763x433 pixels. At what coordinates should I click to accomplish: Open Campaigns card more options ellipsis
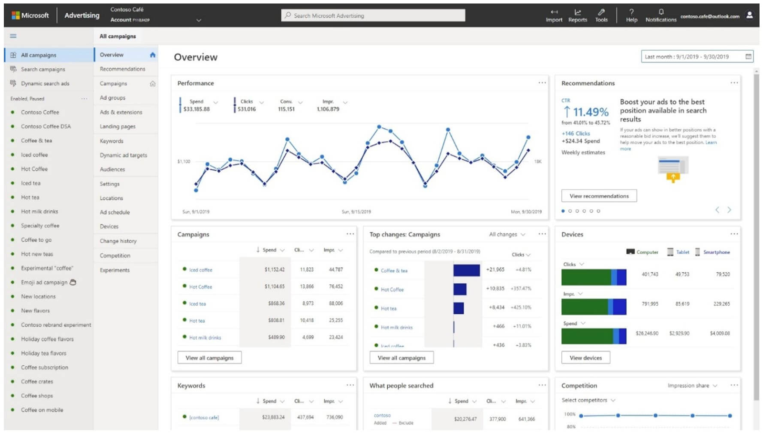point(350,234)
